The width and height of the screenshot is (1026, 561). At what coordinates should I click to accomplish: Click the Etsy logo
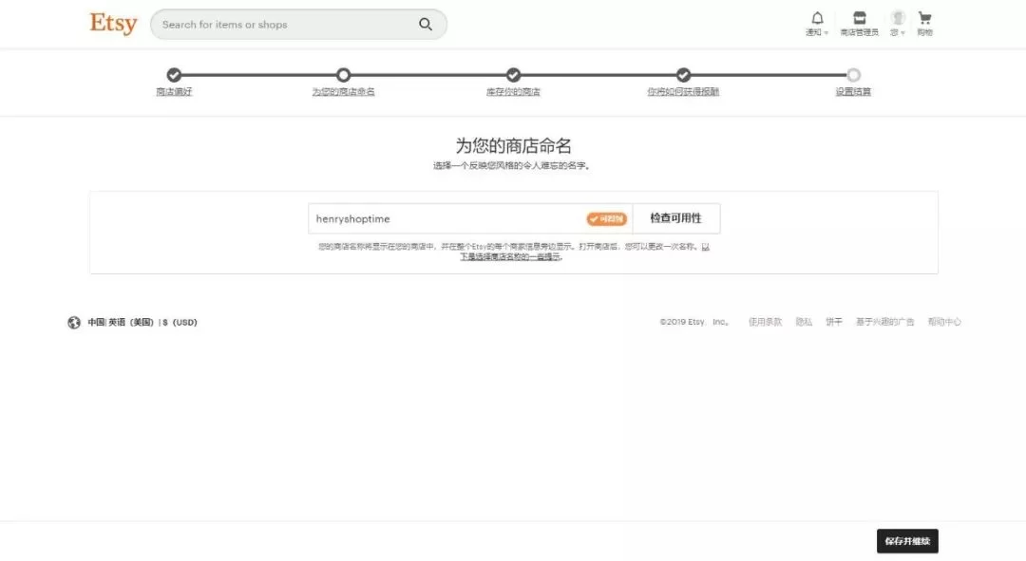click(x=113, y=24)
